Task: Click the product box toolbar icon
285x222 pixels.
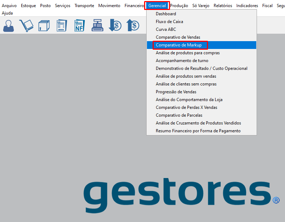Action: point(44,26)
